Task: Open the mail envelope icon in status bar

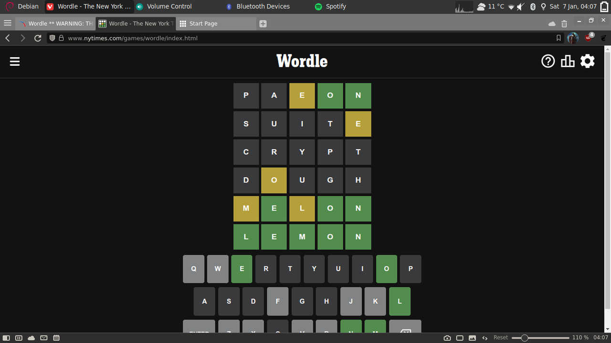Action: (44, 338)
